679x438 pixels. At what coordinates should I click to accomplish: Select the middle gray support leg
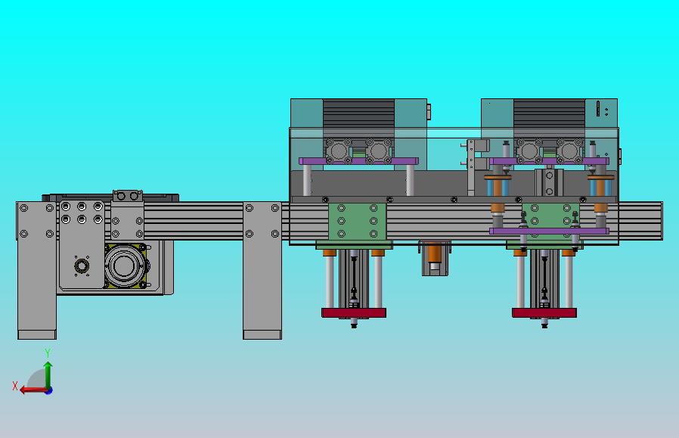pyautogui.click(x=262, y=270)
